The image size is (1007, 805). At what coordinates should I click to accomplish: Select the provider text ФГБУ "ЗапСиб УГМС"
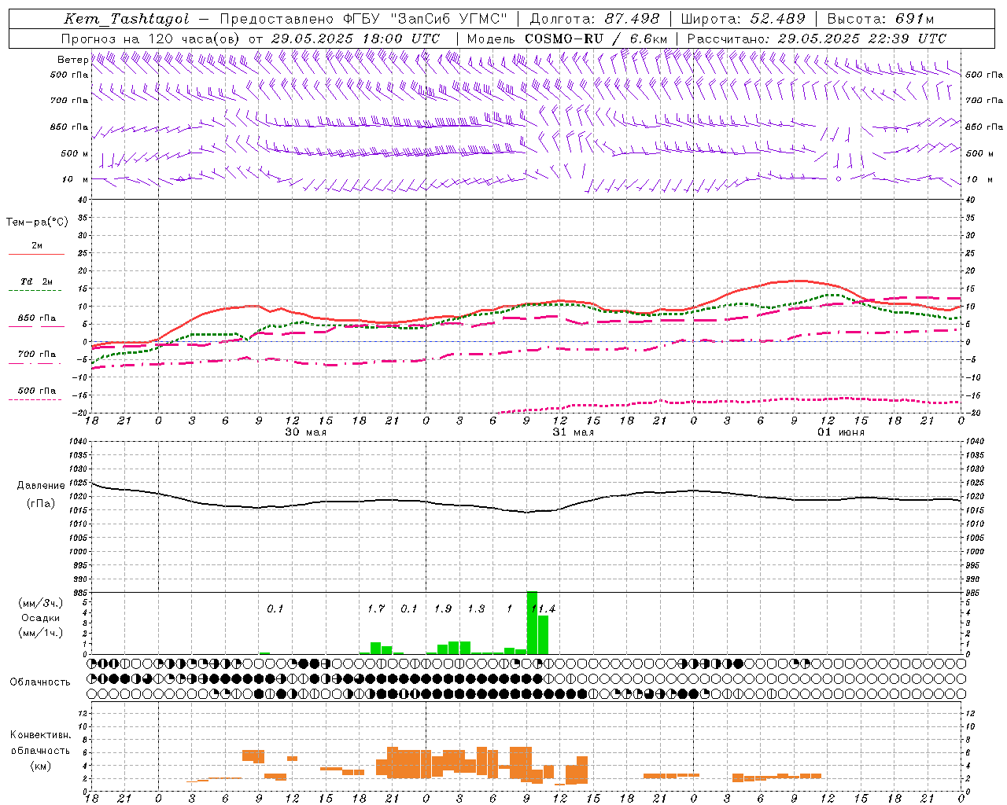click(426, 19)
